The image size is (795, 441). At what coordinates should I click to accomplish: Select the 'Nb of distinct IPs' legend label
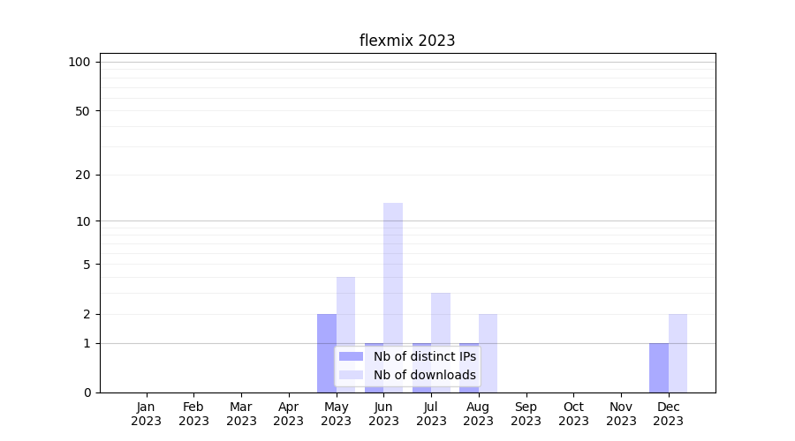coord(424,356)
